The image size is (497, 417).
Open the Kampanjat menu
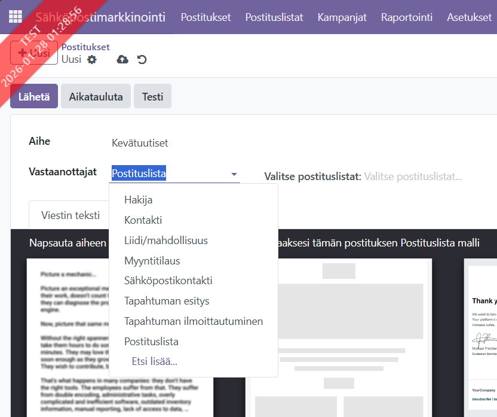coord(342,17)
